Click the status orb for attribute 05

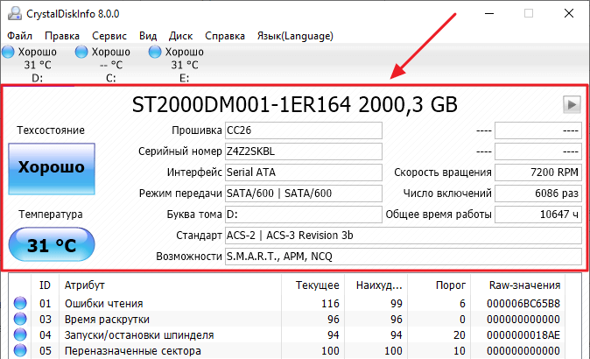pyautogui.click(x=20, y=351)
